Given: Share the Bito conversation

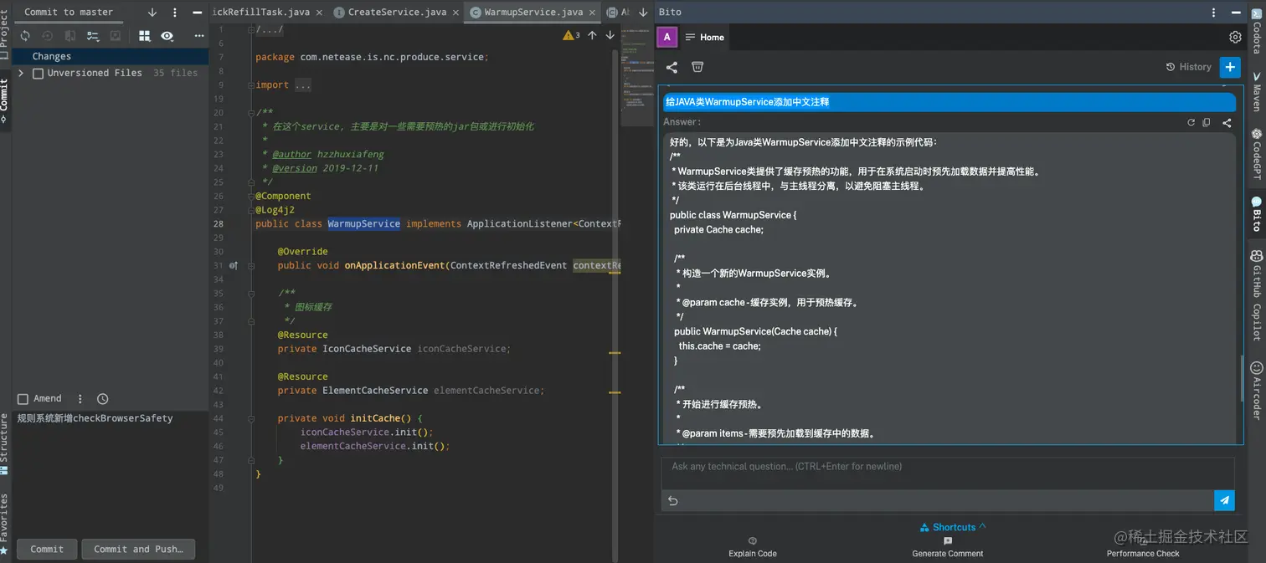Looking at the screenshot, I should coord(672,67).
